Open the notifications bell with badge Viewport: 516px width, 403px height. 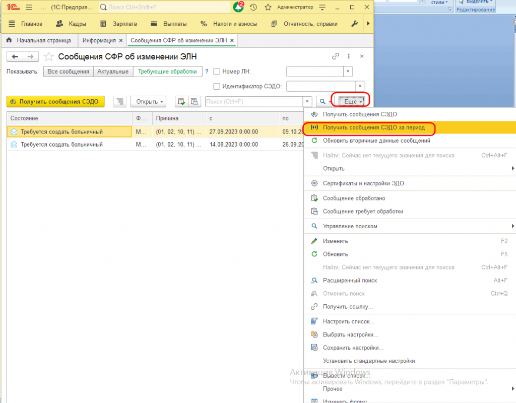coord(238,7)
